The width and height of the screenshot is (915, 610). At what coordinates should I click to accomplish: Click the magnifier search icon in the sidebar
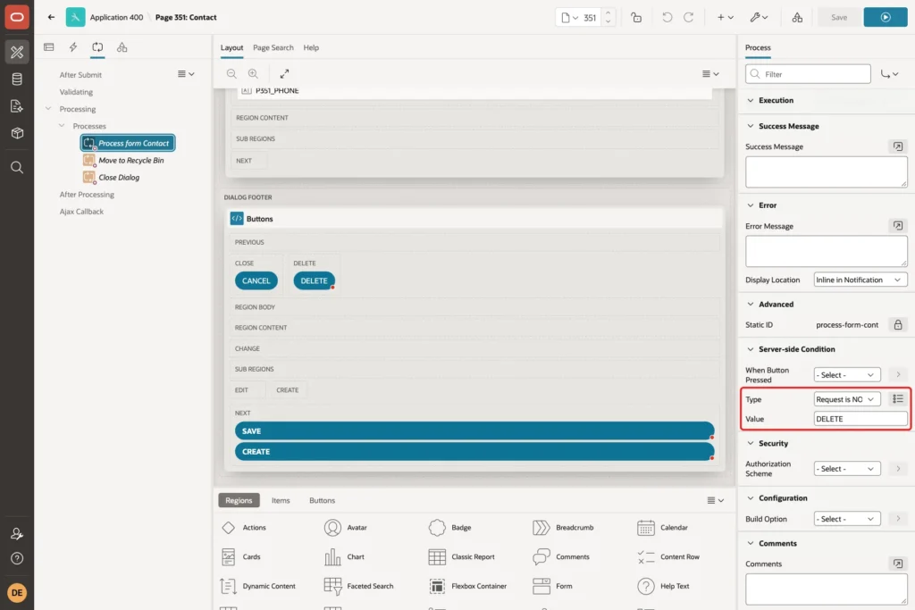[x=17, y=168]
